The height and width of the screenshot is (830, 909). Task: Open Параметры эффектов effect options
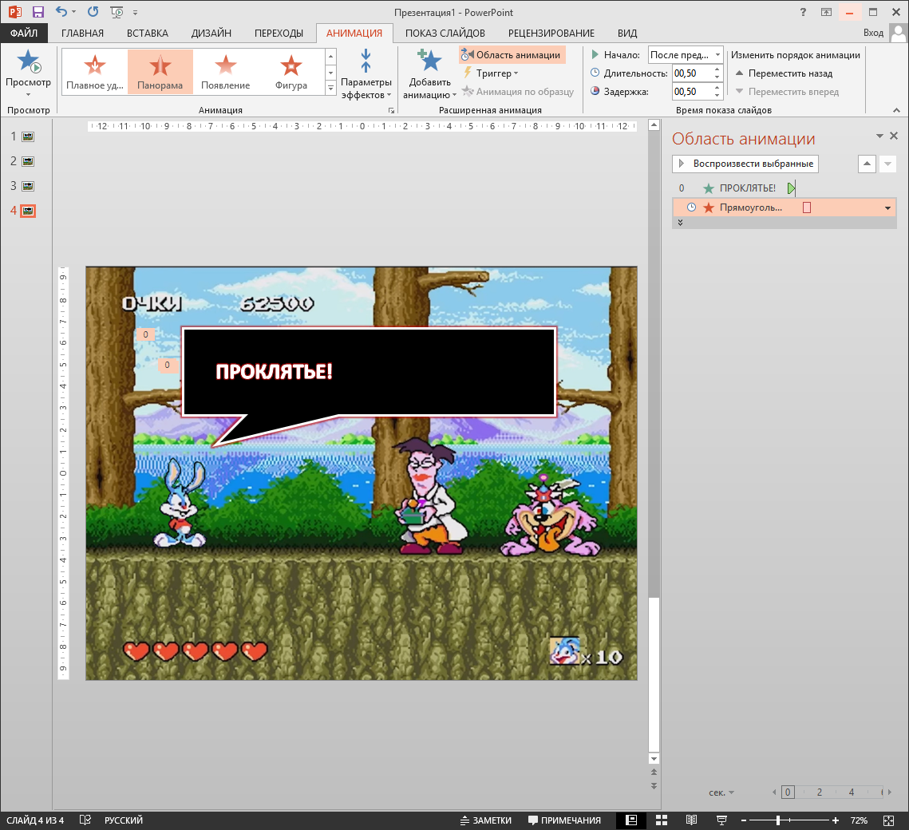[366, 73]
